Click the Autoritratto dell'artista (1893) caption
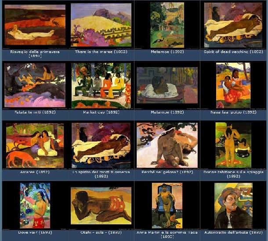Viewport: 268px width, 241px height. (233, 232)
